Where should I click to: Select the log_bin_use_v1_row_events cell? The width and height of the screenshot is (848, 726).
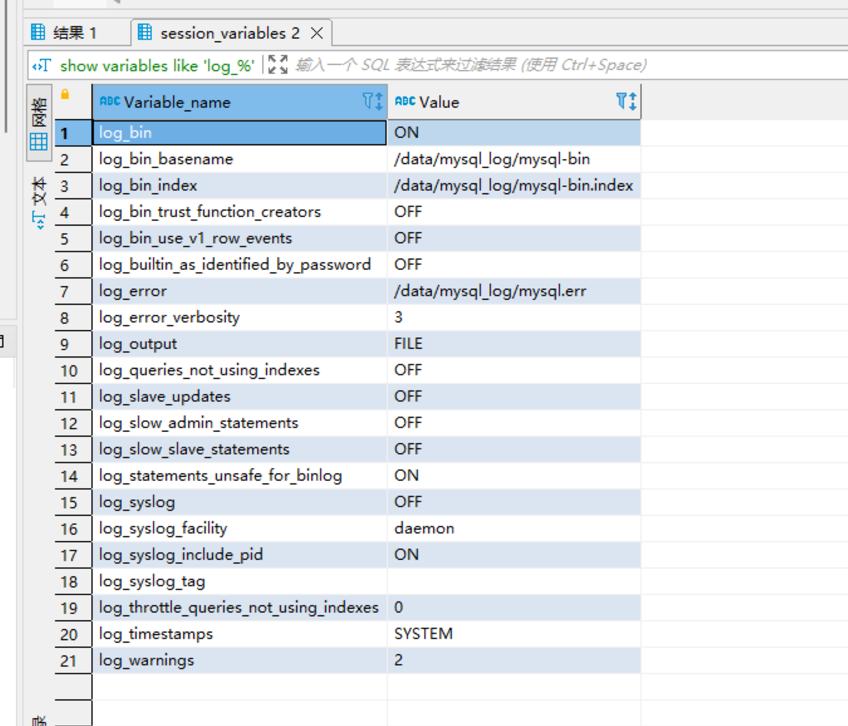239,238
